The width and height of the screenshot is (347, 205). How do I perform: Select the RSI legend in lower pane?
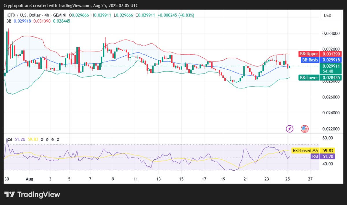click(9, 139)
